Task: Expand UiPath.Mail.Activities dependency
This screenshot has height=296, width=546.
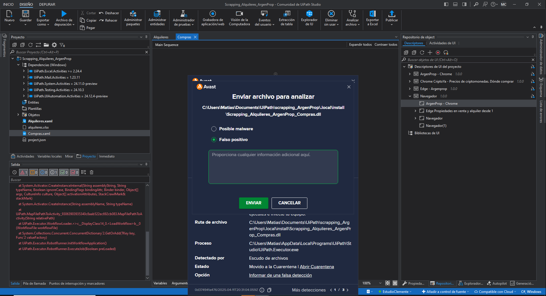Action: [24, 77]
